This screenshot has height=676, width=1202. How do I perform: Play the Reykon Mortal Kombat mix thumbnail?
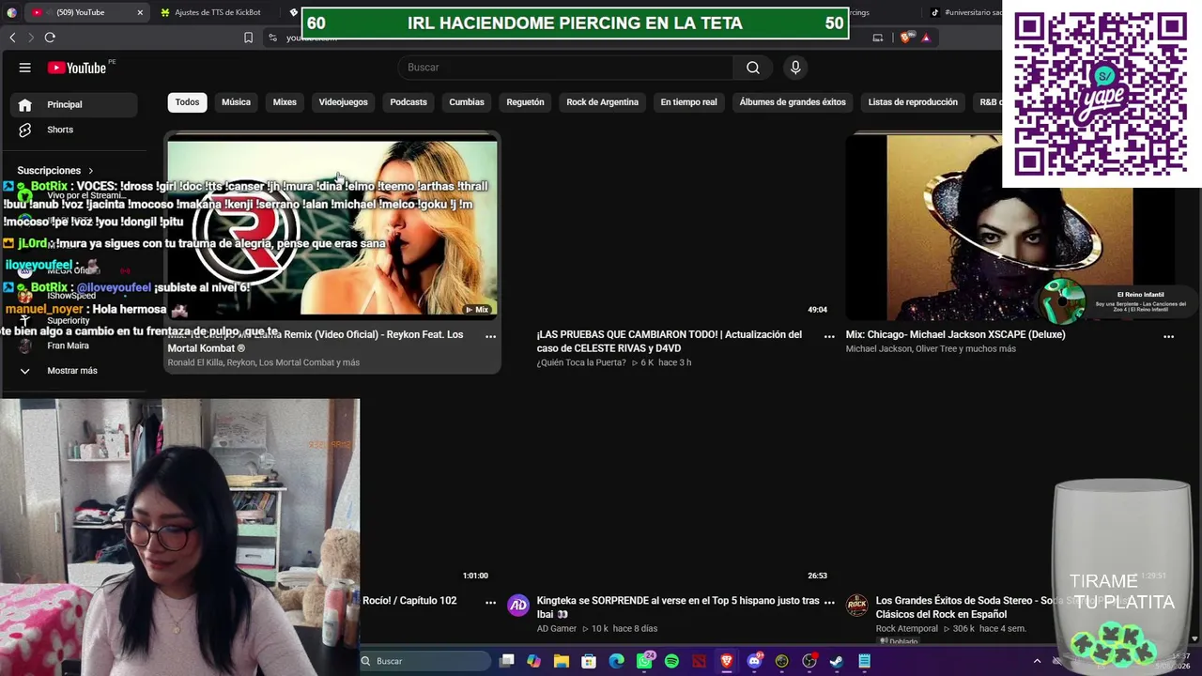(x=332, y=228)
